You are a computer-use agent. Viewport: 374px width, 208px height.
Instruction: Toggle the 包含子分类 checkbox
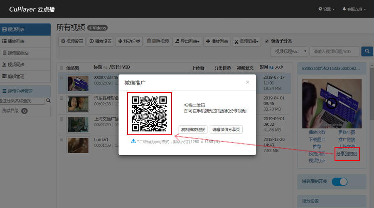(x=267, y=41)
